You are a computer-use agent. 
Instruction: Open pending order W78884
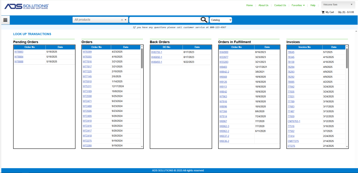(19, 57)
